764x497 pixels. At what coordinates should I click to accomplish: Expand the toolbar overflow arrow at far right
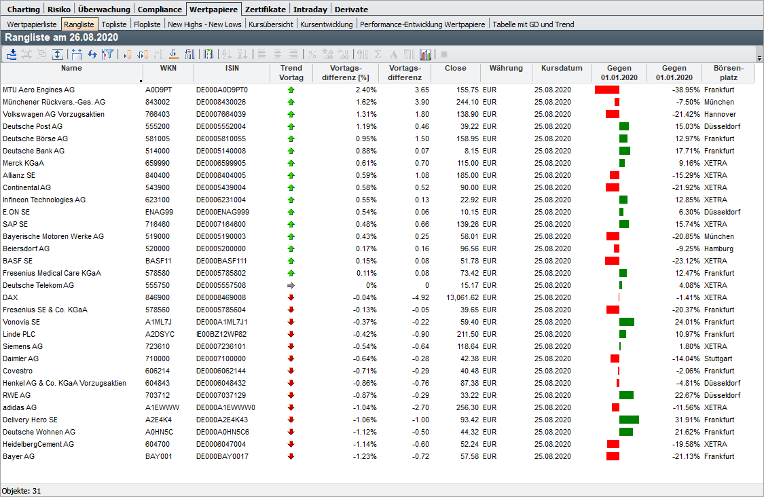pyautogui.click(x=759, y=57)
